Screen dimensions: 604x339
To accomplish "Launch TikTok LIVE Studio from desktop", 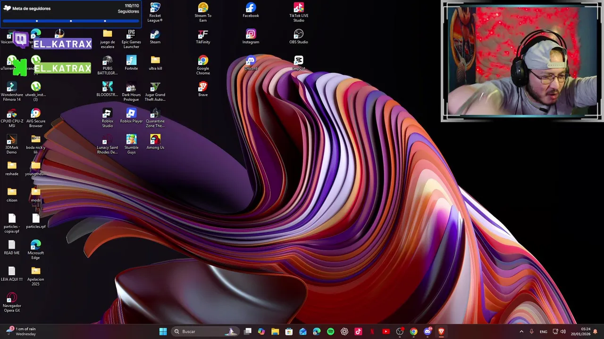I will (299, 12).
